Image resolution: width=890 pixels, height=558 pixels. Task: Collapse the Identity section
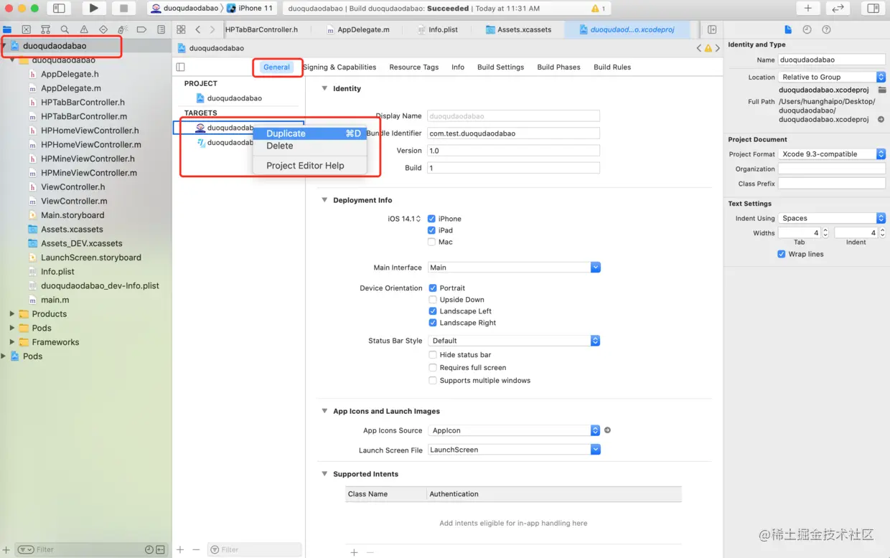point(325,88)
